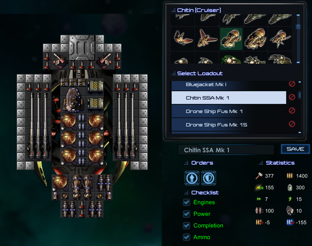Click the SAVE button
The height and width of the screenshot is (246, 312).
tap(295, 149)
